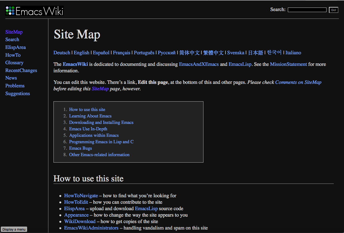The height and width of the screenshot is (233, 344).
Task: Click the MissionStatement link
Action: [288, 64]
